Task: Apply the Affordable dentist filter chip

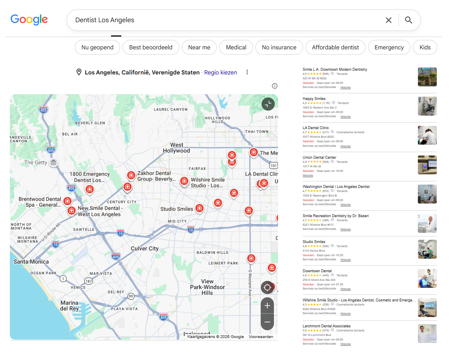Action: (x=335, y=47)
